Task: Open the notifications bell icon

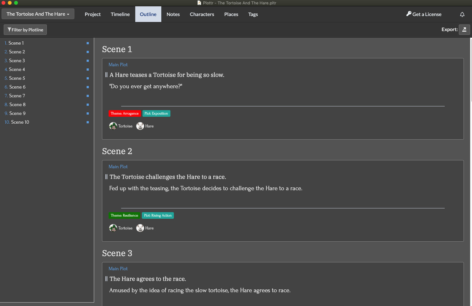Action: coord(462,14)
